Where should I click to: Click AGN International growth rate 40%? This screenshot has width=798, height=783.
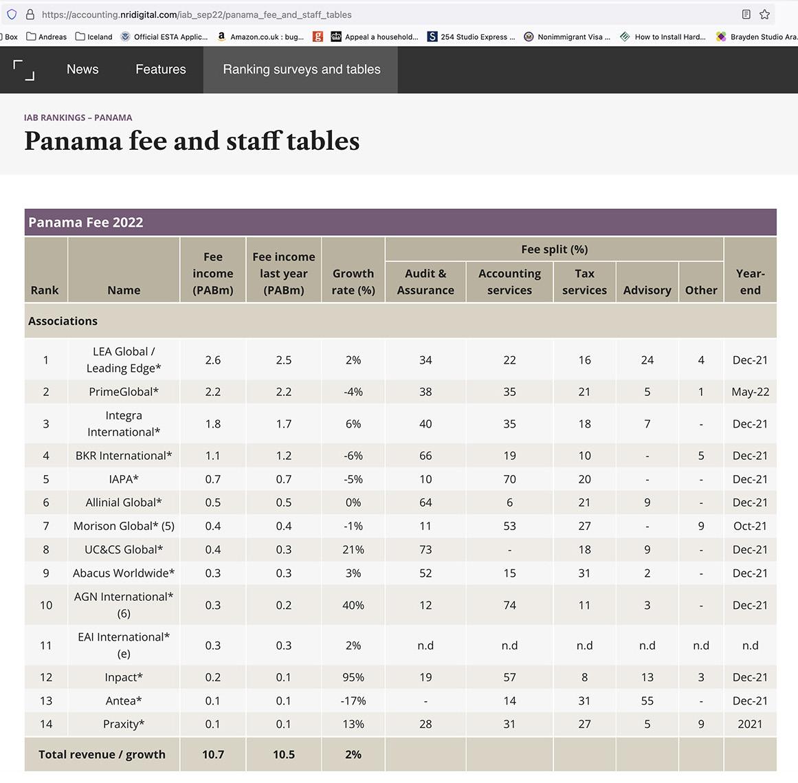point(353,605)
